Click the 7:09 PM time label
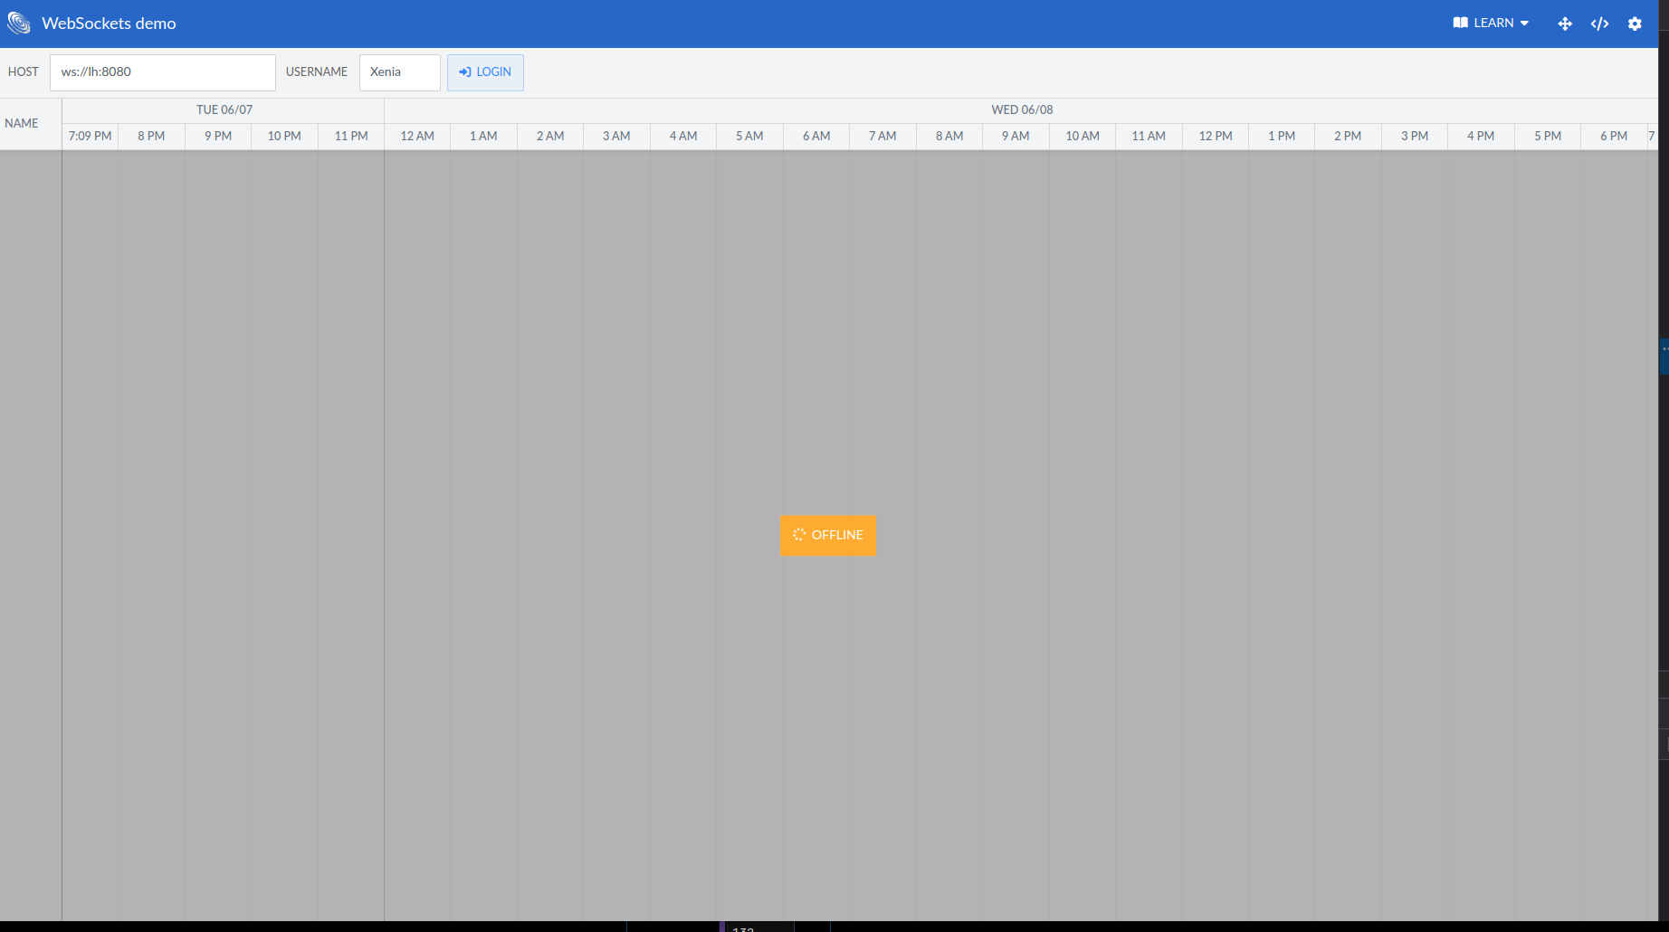This screenshot has width=1669, height=932. click(89, 136)
